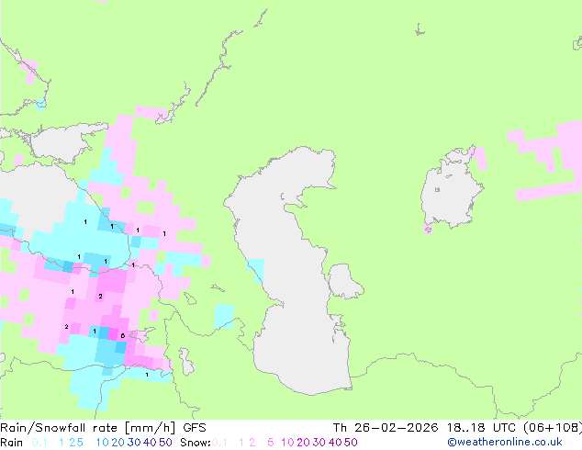The height and width of the screenshot is (450, 582).
Task: Select the Rain legend value 10
Action: [x=102, y=443]
